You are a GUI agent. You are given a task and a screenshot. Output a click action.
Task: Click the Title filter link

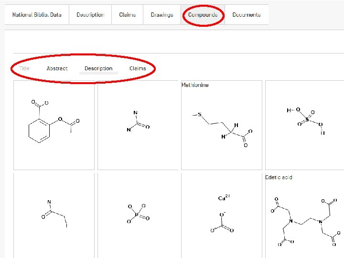(24, 68)
